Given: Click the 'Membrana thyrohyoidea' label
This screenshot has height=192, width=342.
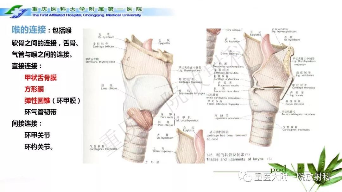Looking at the screenshot, I should pyautogui.click(x=100, y=62).
